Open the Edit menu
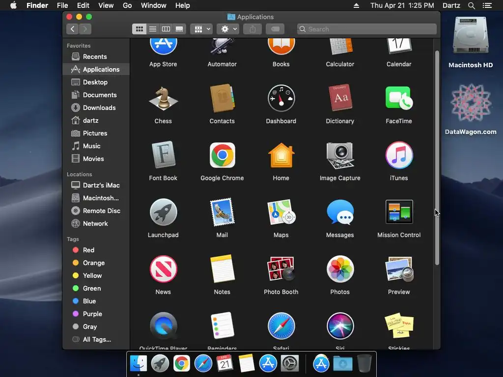 [83, 5]
